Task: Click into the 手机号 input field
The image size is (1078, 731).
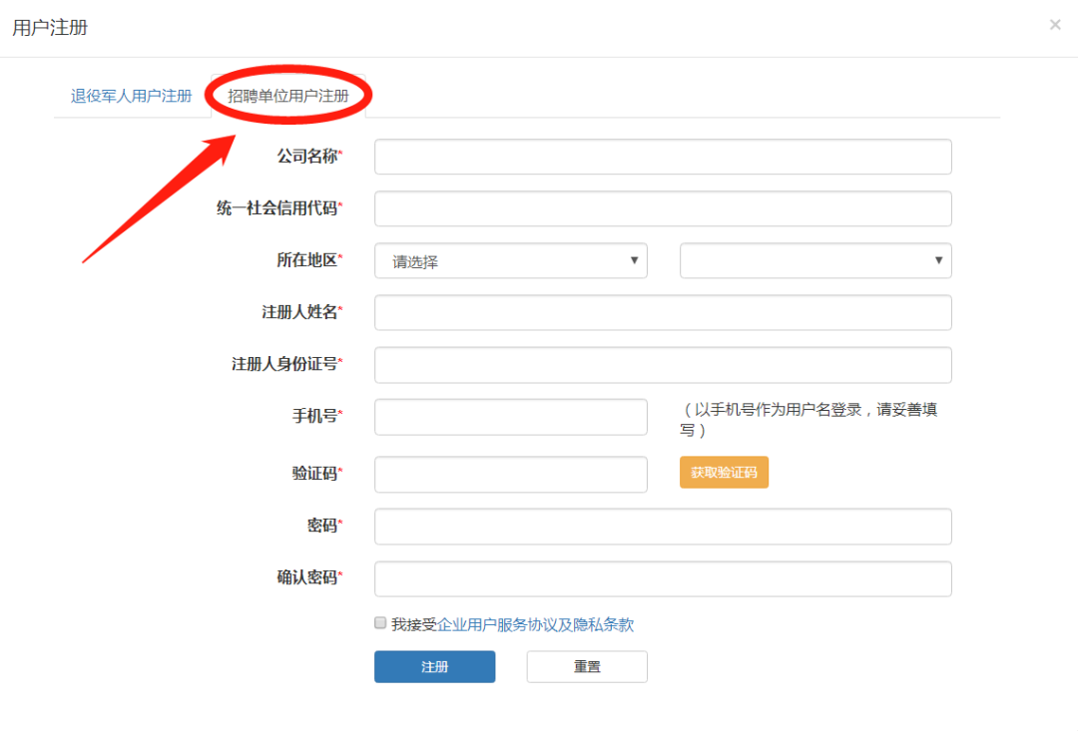Action: [x=510, y=417]
